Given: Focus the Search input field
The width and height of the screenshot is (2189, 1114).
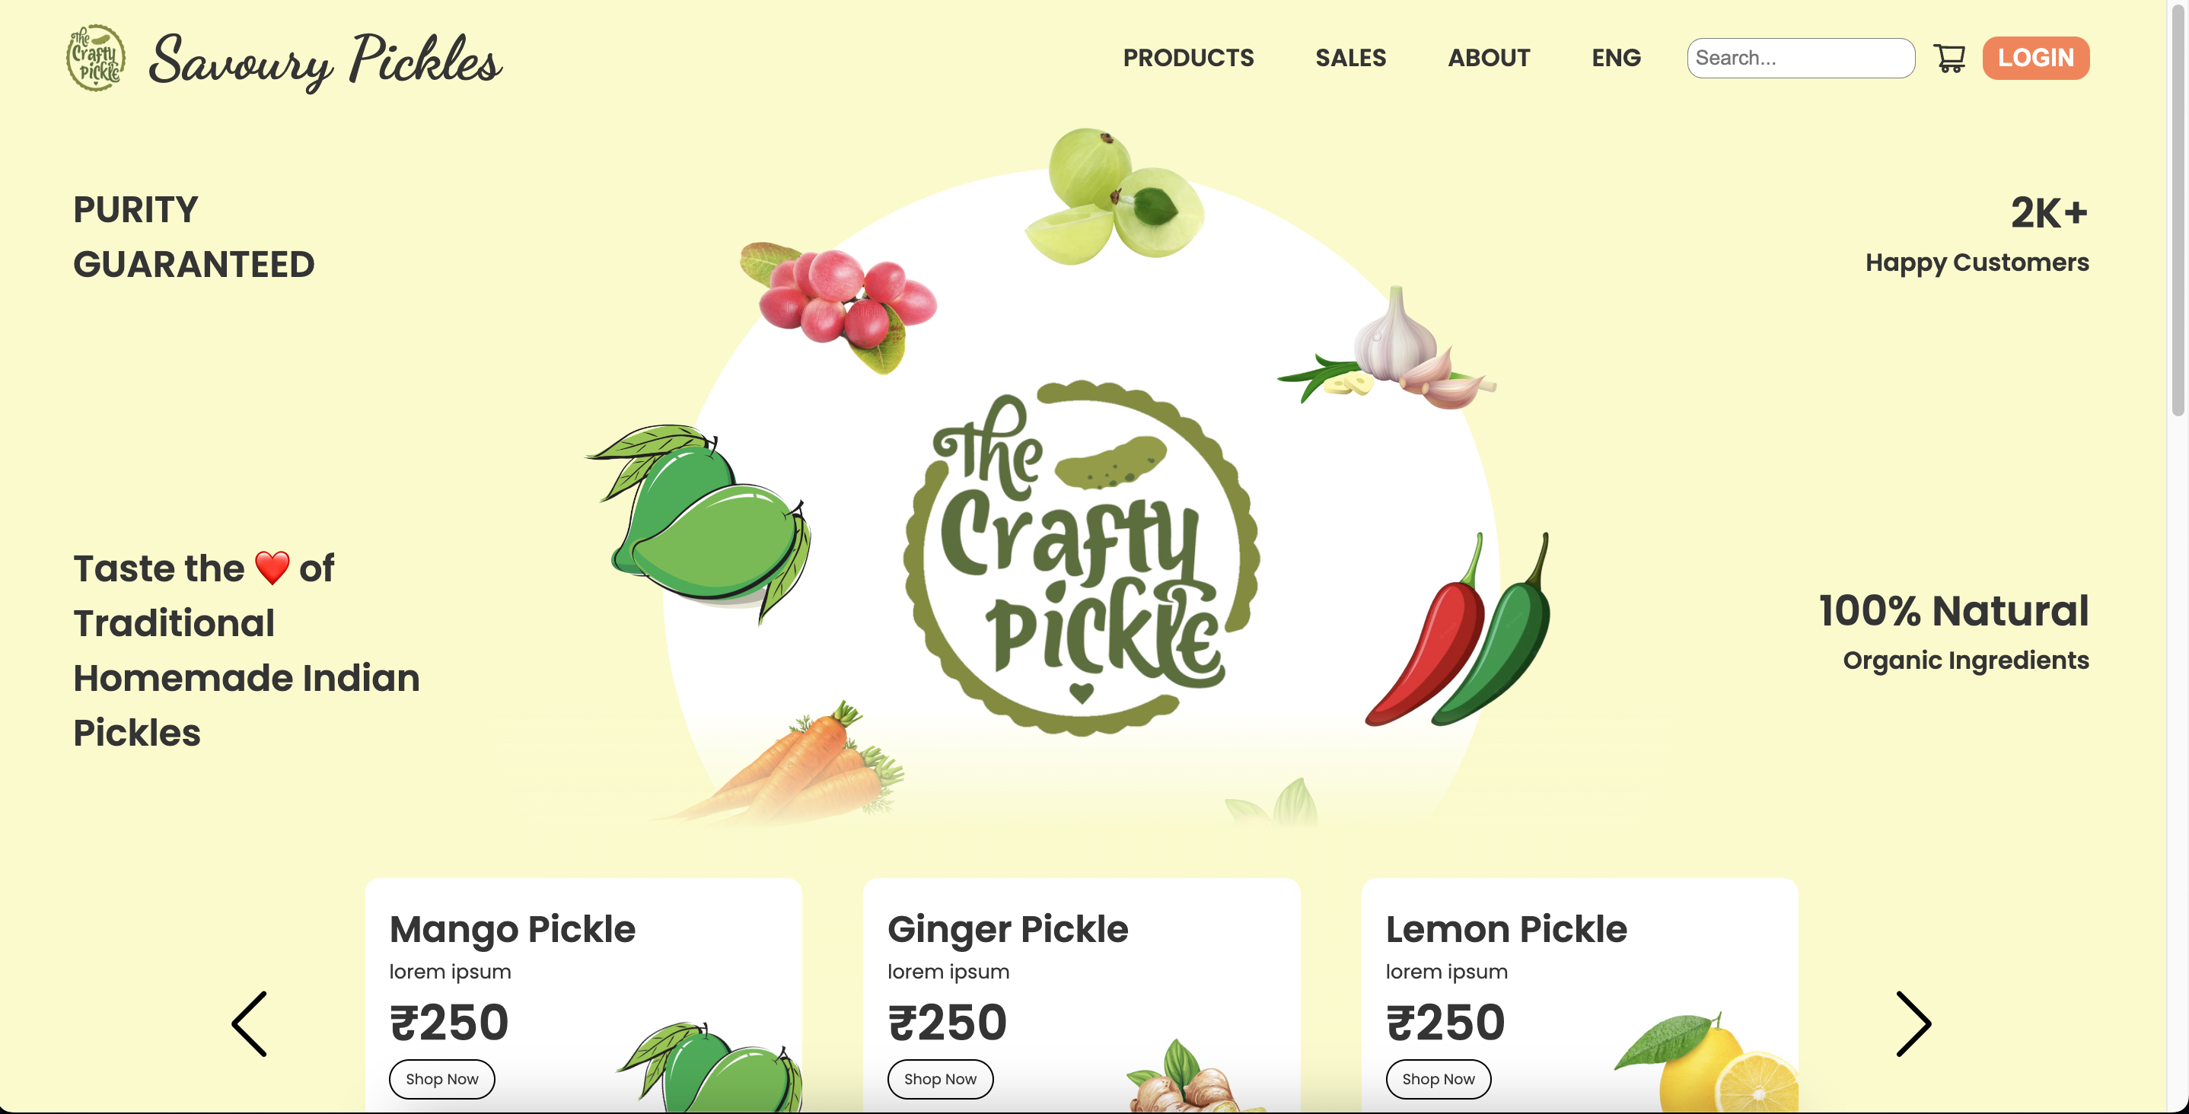Looking at the screenshot, I should [1801, 58].
